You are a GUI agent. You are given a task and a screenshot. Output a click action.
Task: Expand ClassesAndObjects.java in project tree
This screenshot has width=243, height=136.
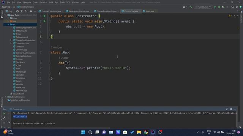click(11, 40)
